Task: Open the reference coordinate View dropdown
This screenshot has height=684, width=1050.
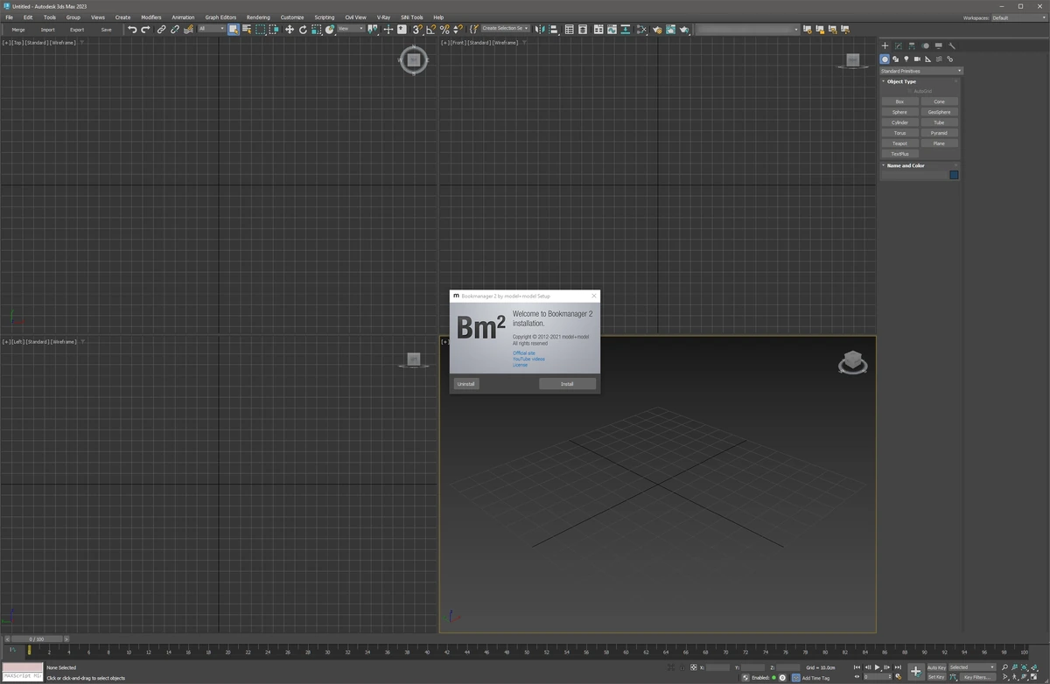Action: point(350,29)
